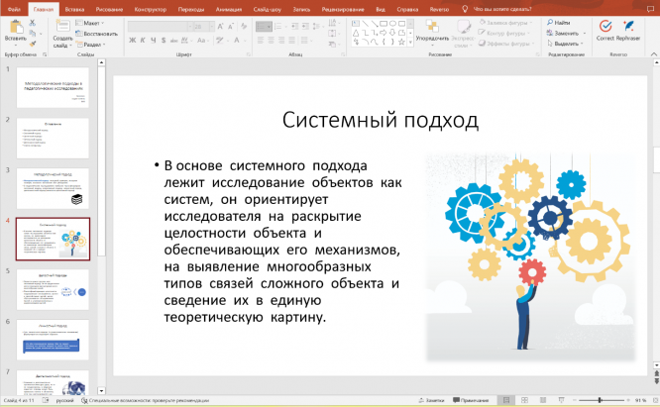Viewport: 660px width, 407px height.
Task: Switch to the Вставка (Insert) tab
Action: click(76, 8)
